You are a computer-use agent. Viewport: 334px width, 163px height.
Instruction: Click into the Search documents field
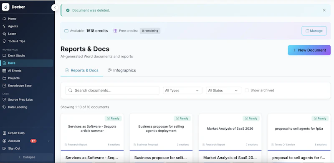(112, 90)
